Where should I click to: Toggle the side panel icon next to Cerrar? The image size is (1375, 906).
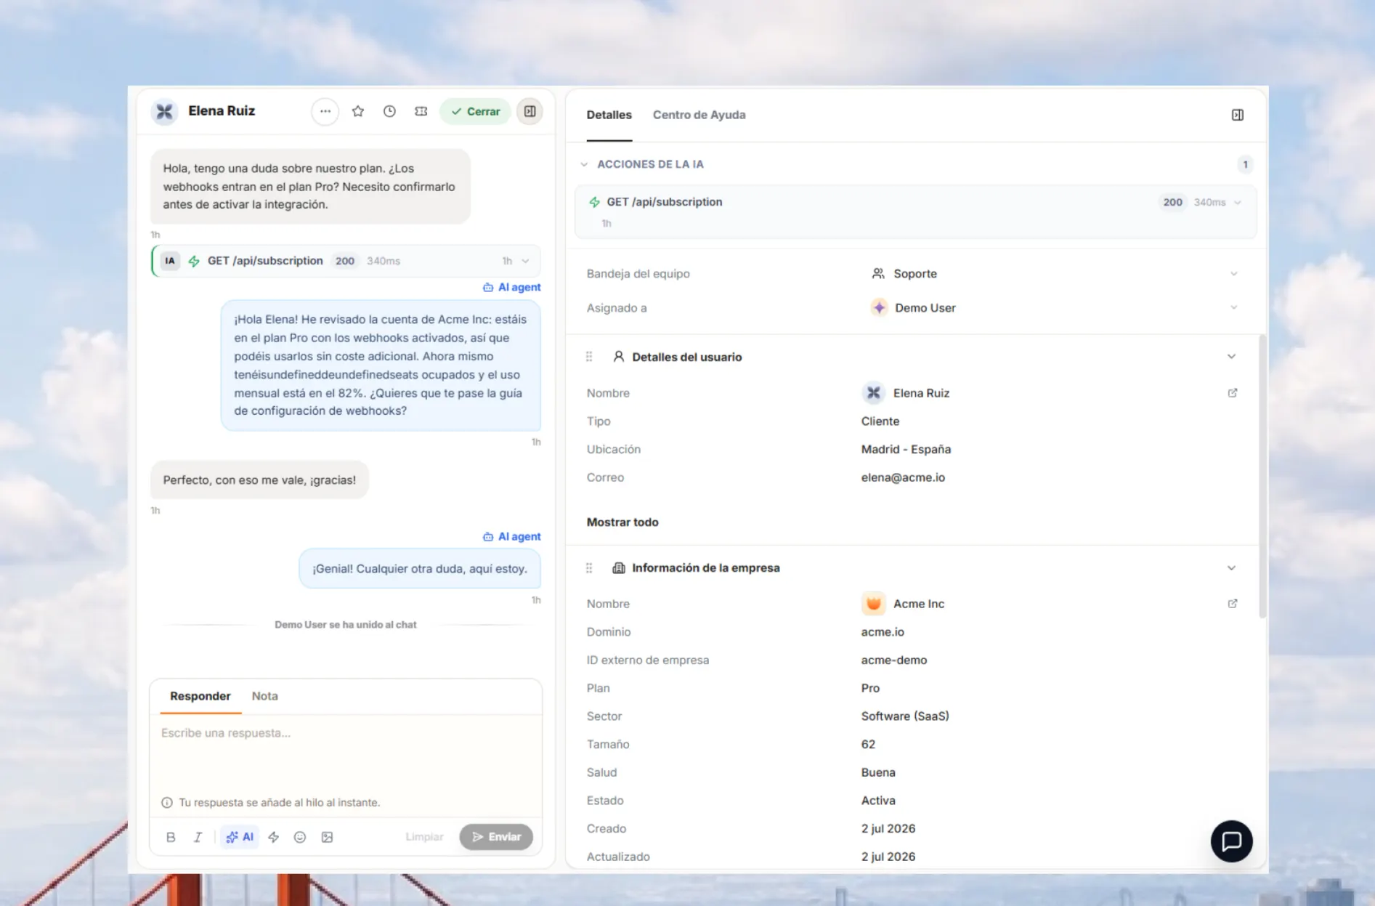click(530, 111)
